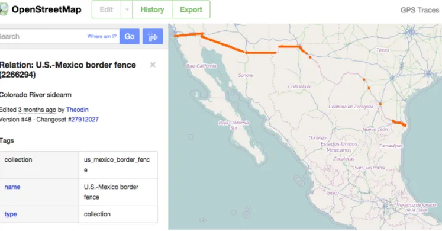This screenshot has height=231, width=442.
Task: Click the Jalisco map label
Action: tap(333, 193)
